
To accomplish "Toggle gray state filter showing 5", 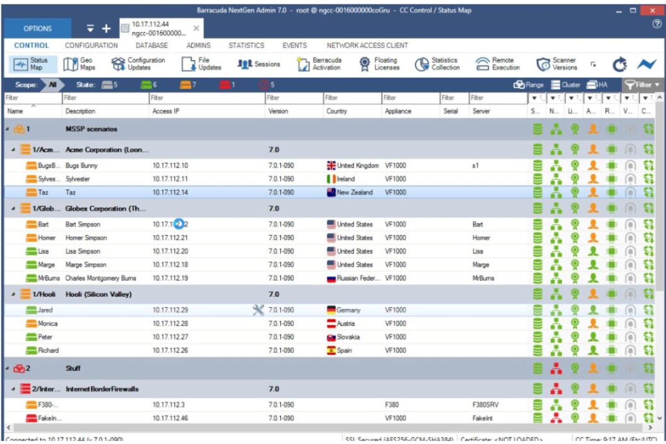I will click(x=109, y=85).
